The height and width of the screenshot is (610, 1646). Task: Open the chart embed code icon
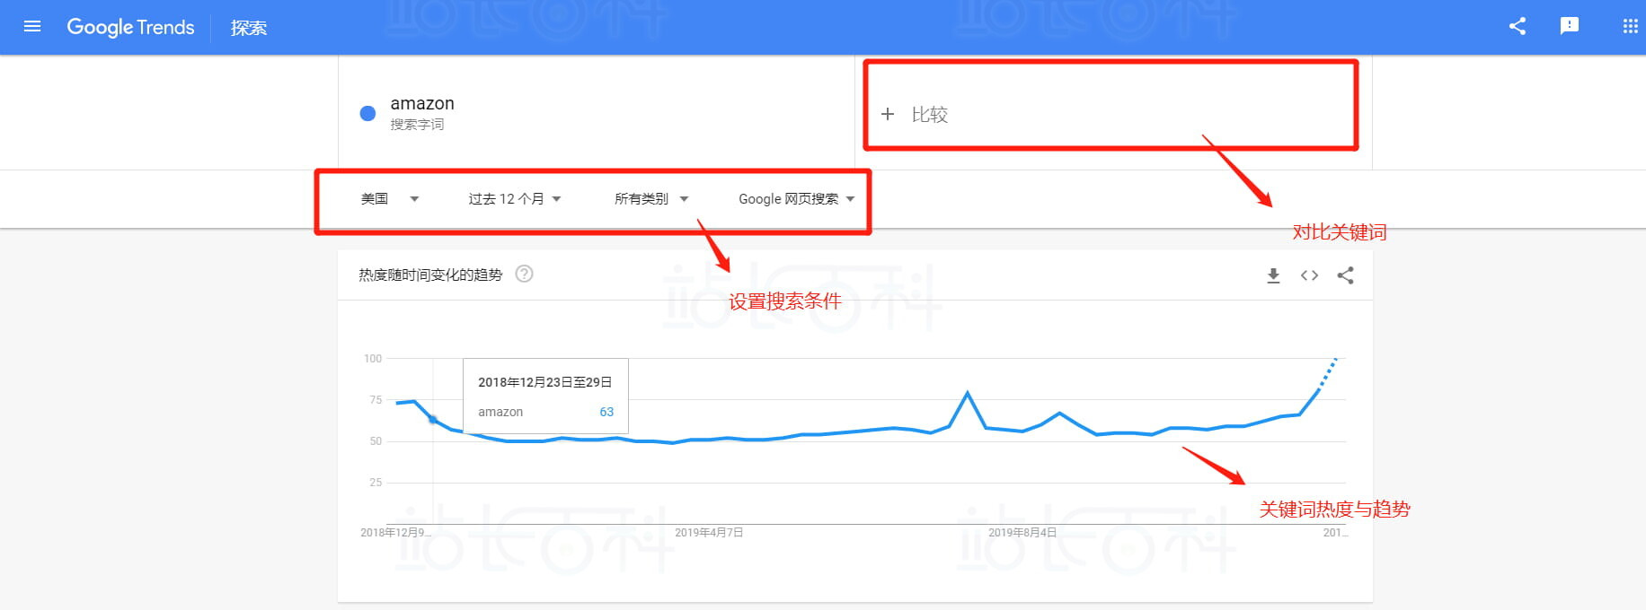(1309, 275)
